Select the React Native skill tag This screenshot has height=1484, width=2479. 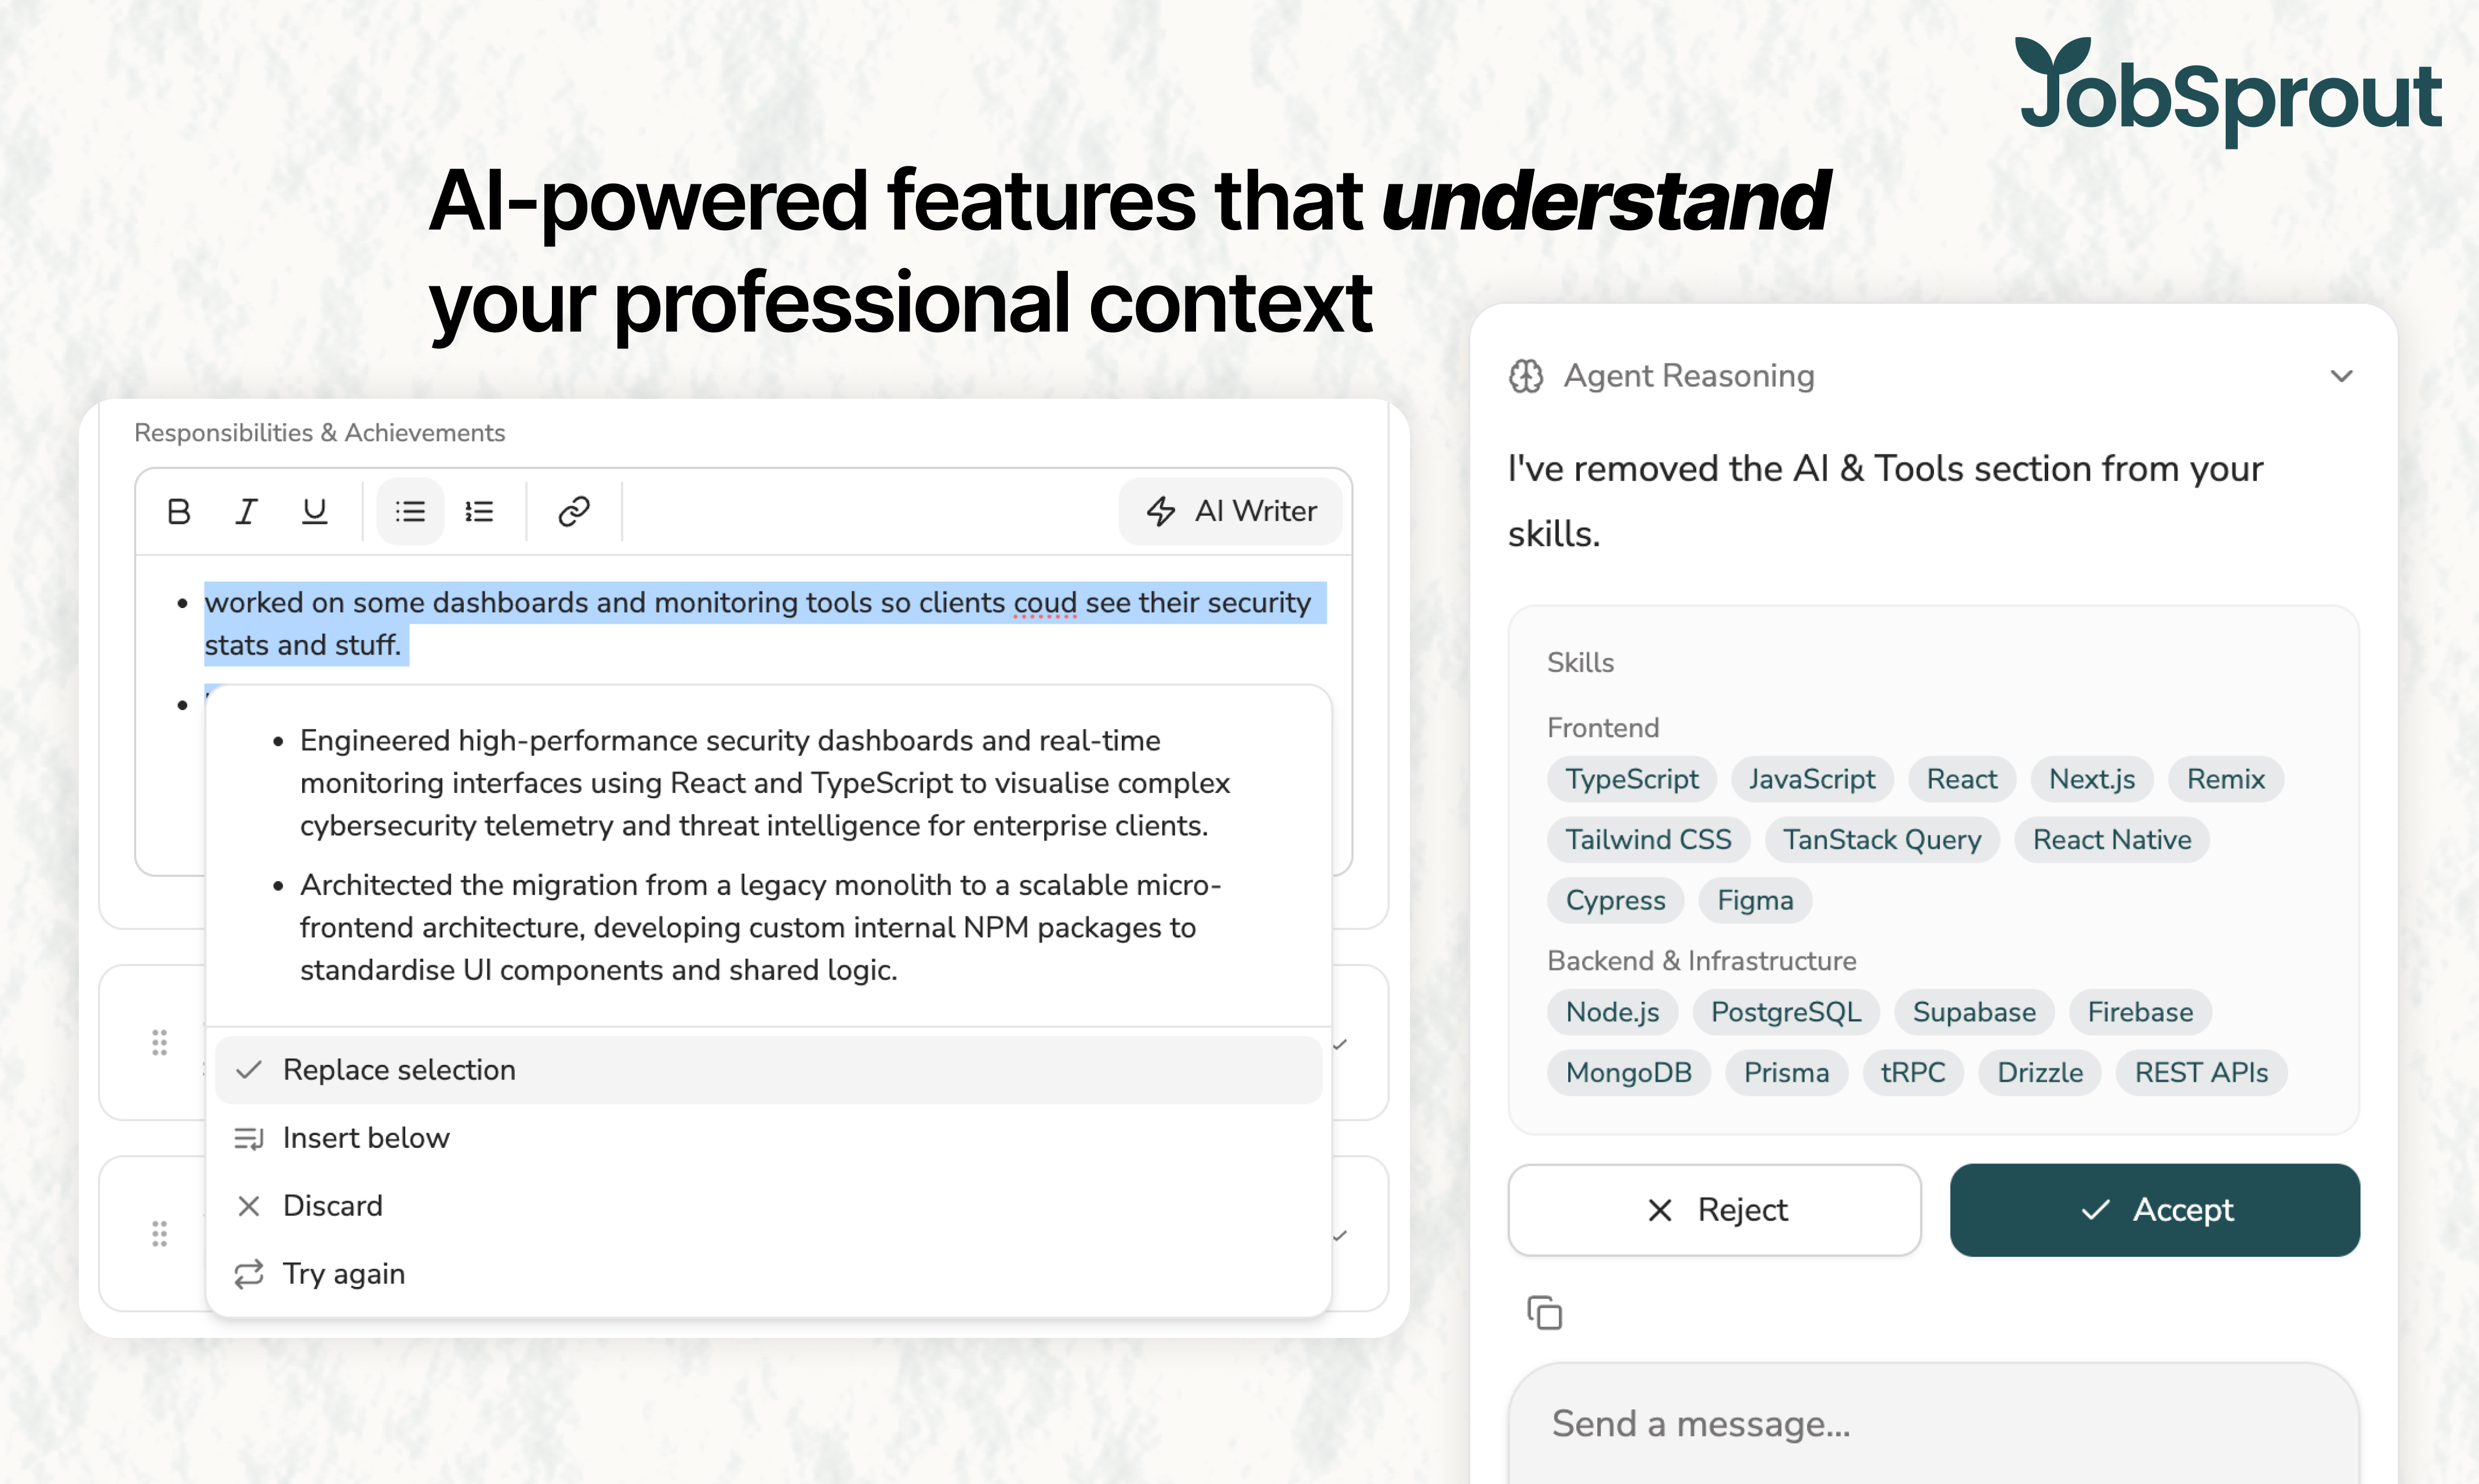[x=2112, y=840]
